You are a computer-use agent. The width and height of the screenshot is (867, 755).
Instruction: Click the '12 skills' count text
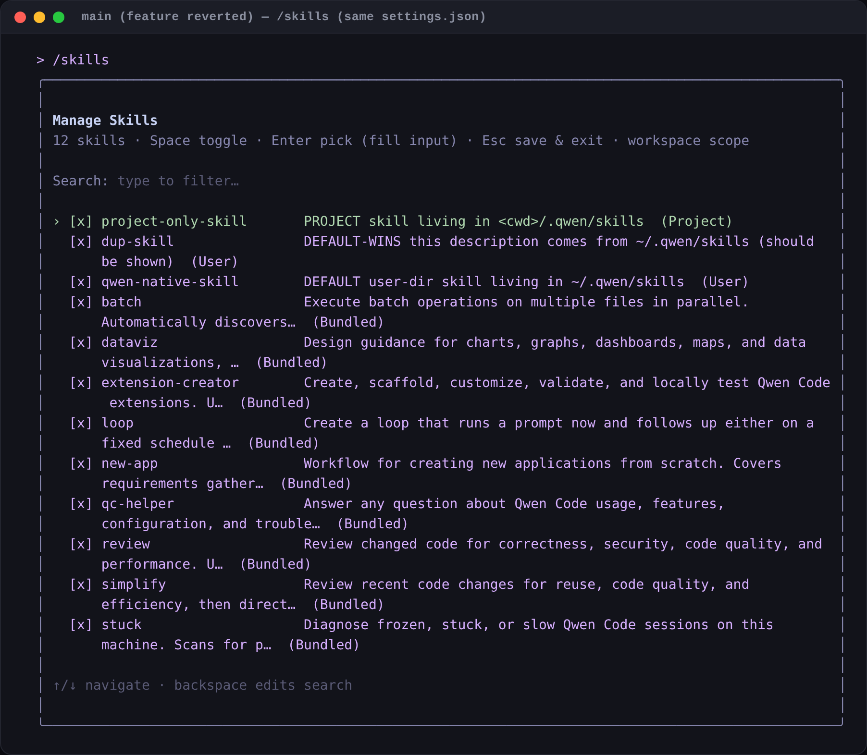(x=89, y=141)
